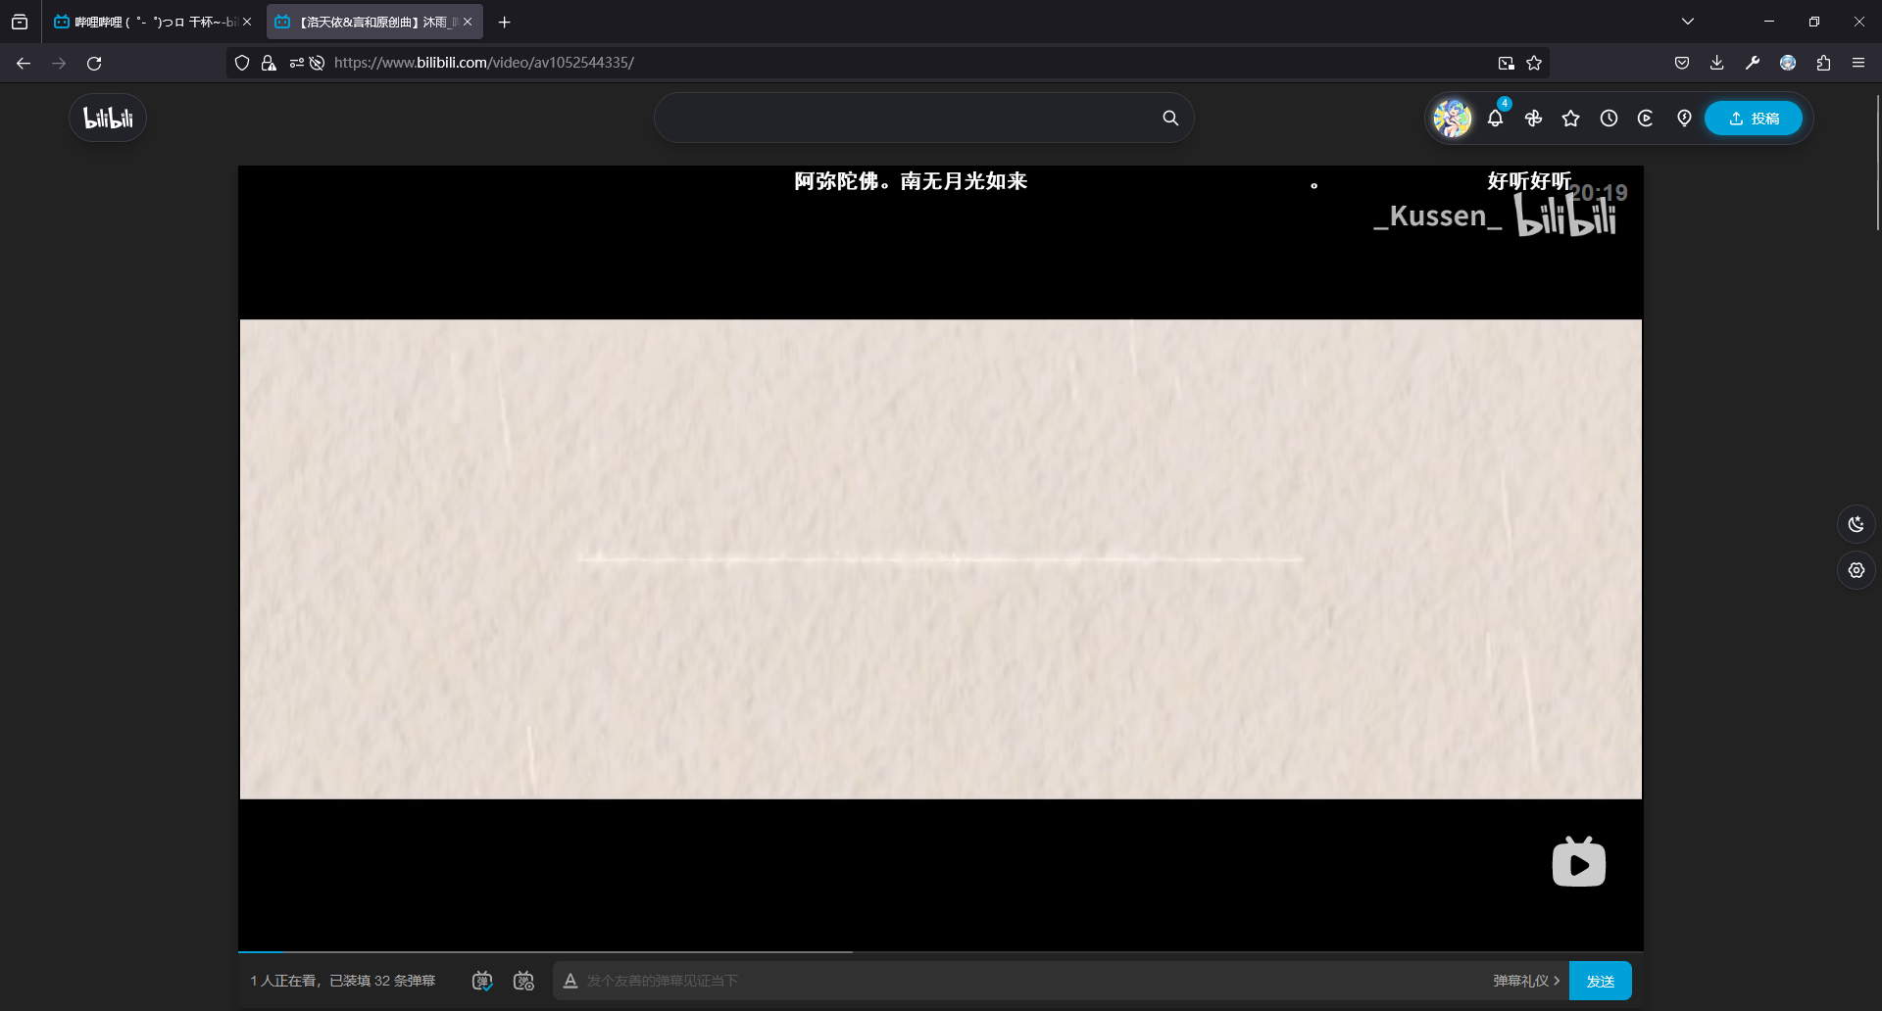Click the search magnifier icon
Screen dimensions: 1882x1011
click(1170, 119)
